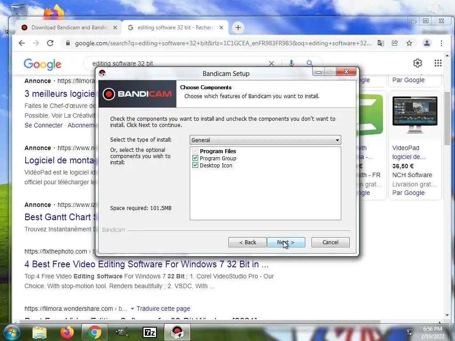Uncheck the Program Group component
The image size is (455, 341).
196,158
